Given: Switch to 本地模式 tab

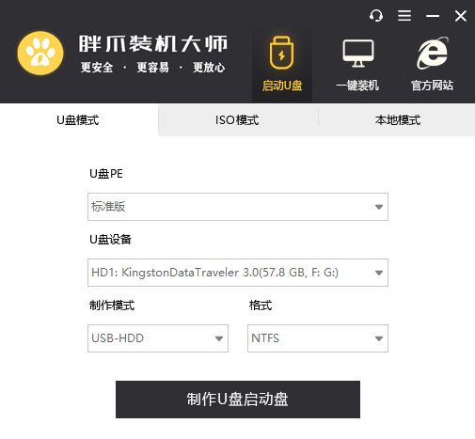Looking at the screenshot, I should 397,120.
